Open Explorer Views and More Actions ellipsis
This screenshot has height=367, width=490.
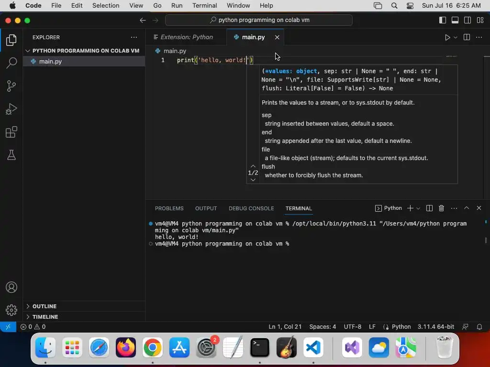point(134,37)
